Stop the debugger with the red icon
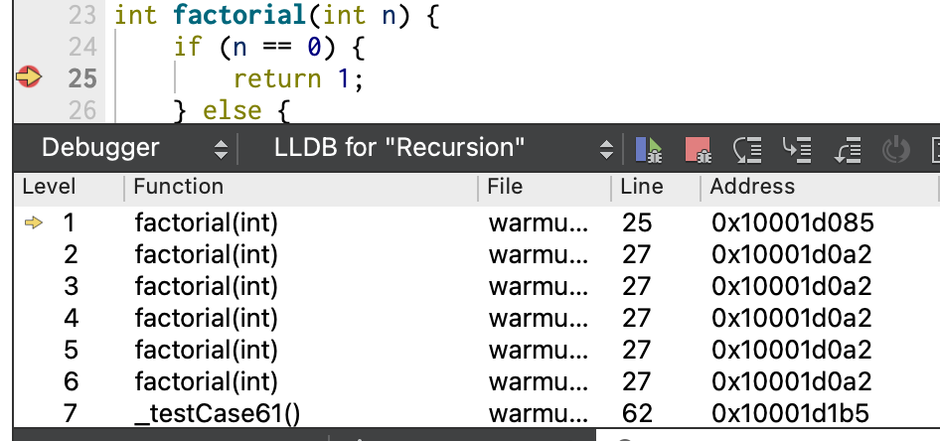The image size is (940, 441). click(698, 149)
